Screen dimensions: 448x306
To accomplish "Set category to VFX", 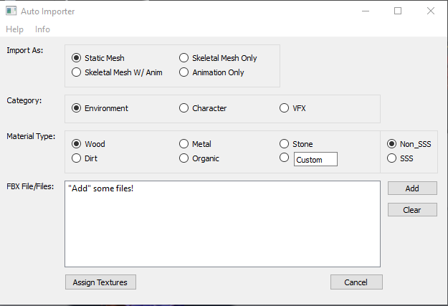I will [x=285, y=108].
